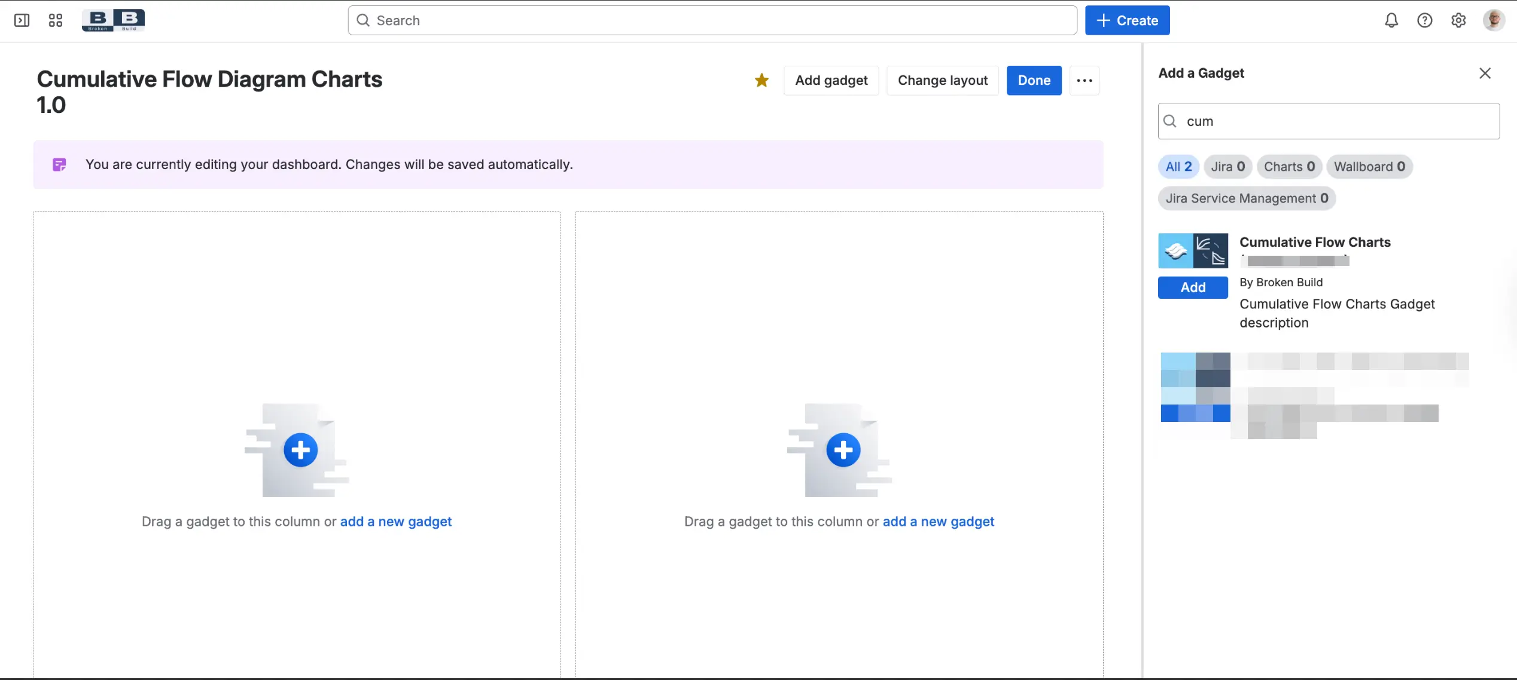Select the Jira Service Management filter
Viewport: 1517px width, 680px height.
point(1246,198)
